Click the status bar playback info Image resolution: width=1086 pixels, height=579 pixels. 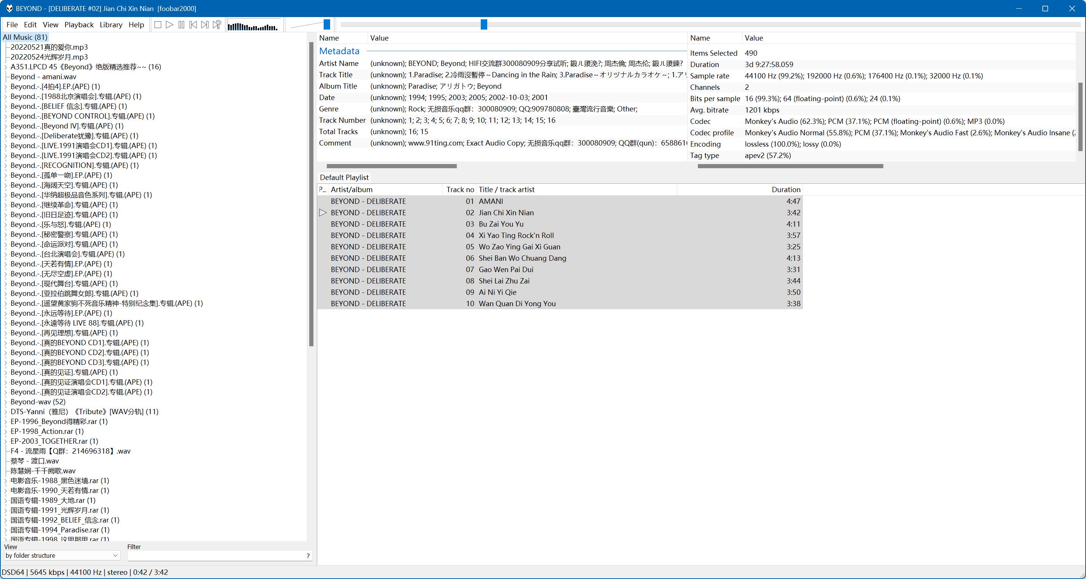click(85, 572)
